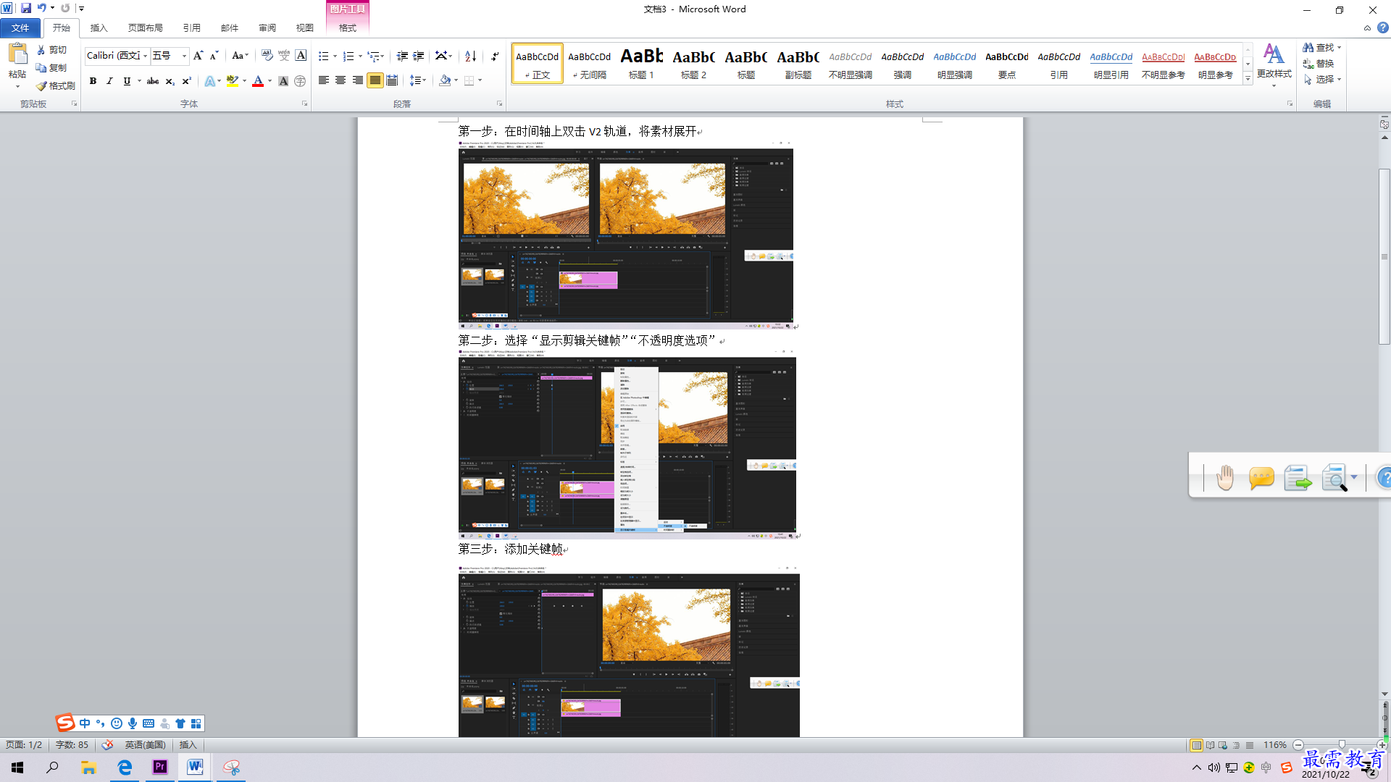This screenshot has width=1391, height=782.
Task: Open the Change Case dropdown
Action: (240, 56)
